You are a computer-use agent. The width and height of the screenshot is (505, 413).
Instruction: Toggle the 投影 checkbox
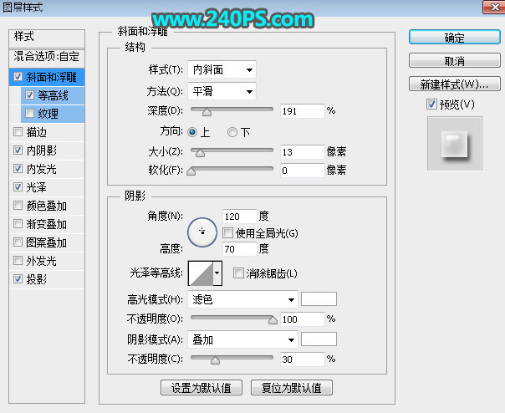click(18, 278)
